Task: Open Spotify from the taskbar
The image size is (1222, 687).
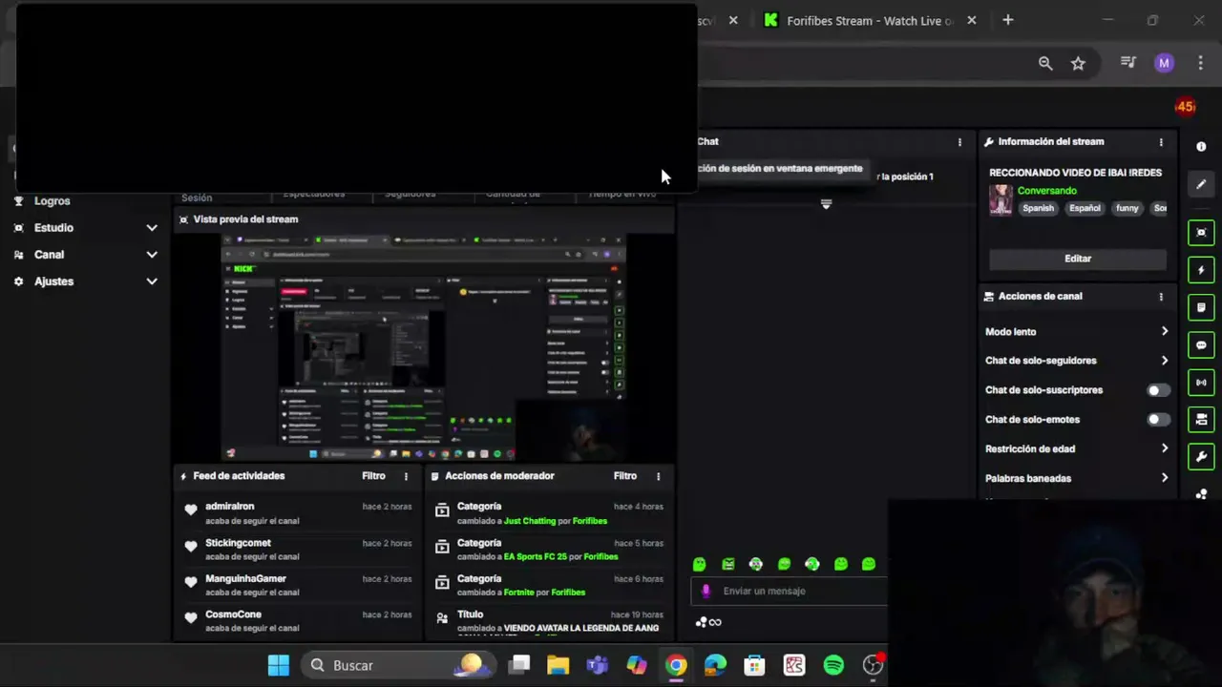Action: (x=833, y=665)
